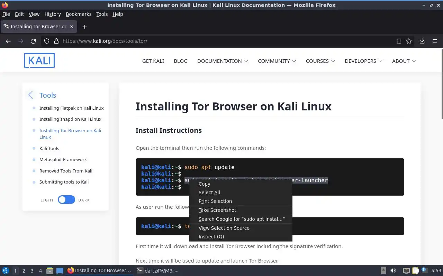Expand the Courses dropdown
The height and width of the screenshot is (276, 443).
pyautogui.click(x=320, y=61)
